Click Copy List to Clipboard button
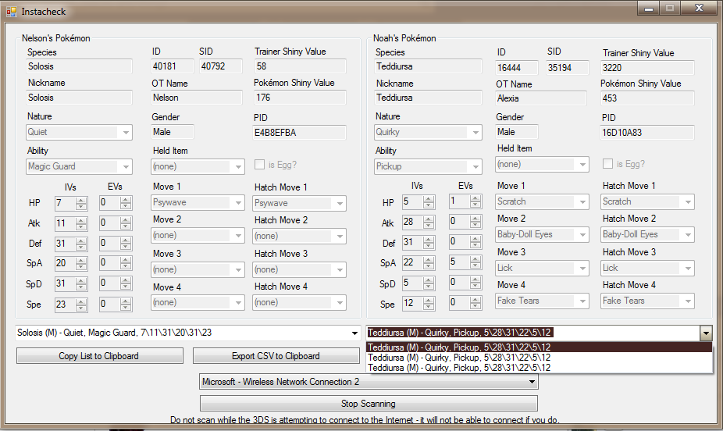This screenshot has width=723, height=431. tap(99, 356)
